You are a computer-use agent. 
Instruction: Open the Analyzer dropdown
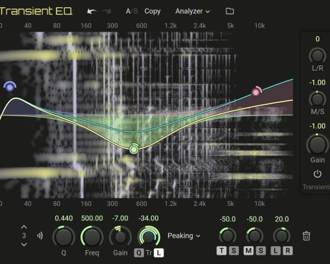click(x=193, y=11)
